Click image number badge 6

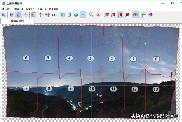coord(26,58)
